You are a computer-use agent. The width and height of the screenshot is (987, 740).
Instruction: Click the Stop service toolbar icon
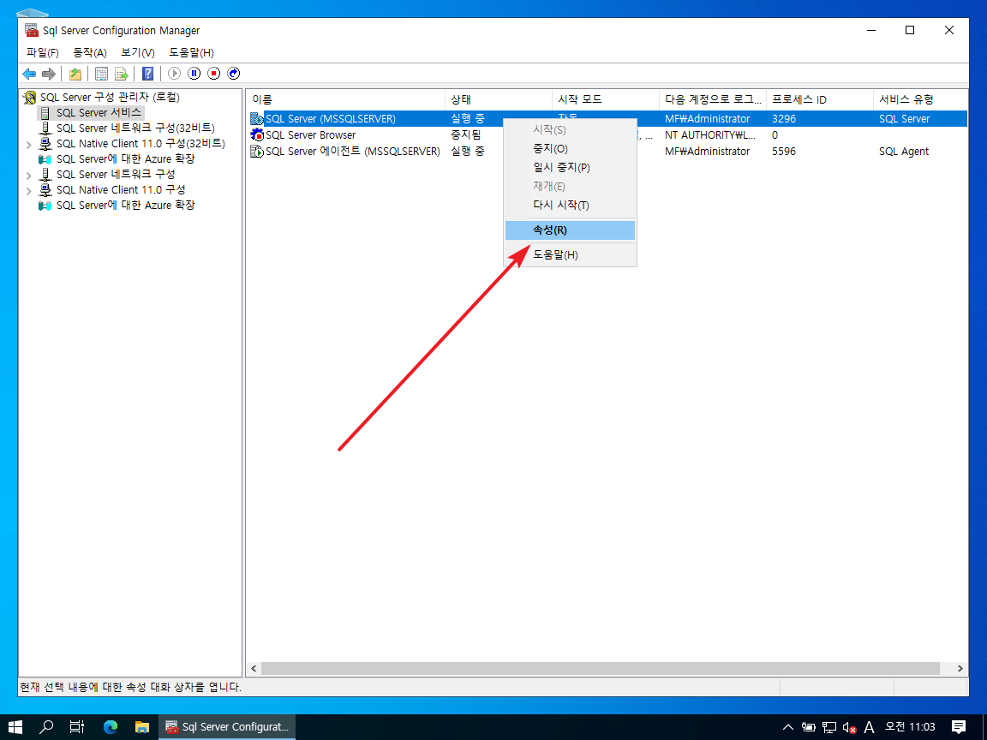pos(214,74)
